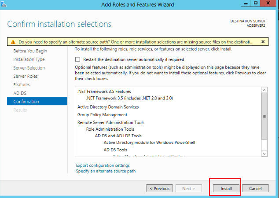
Task: Click the ADSERVER2 destination server label
Action: 256,26
